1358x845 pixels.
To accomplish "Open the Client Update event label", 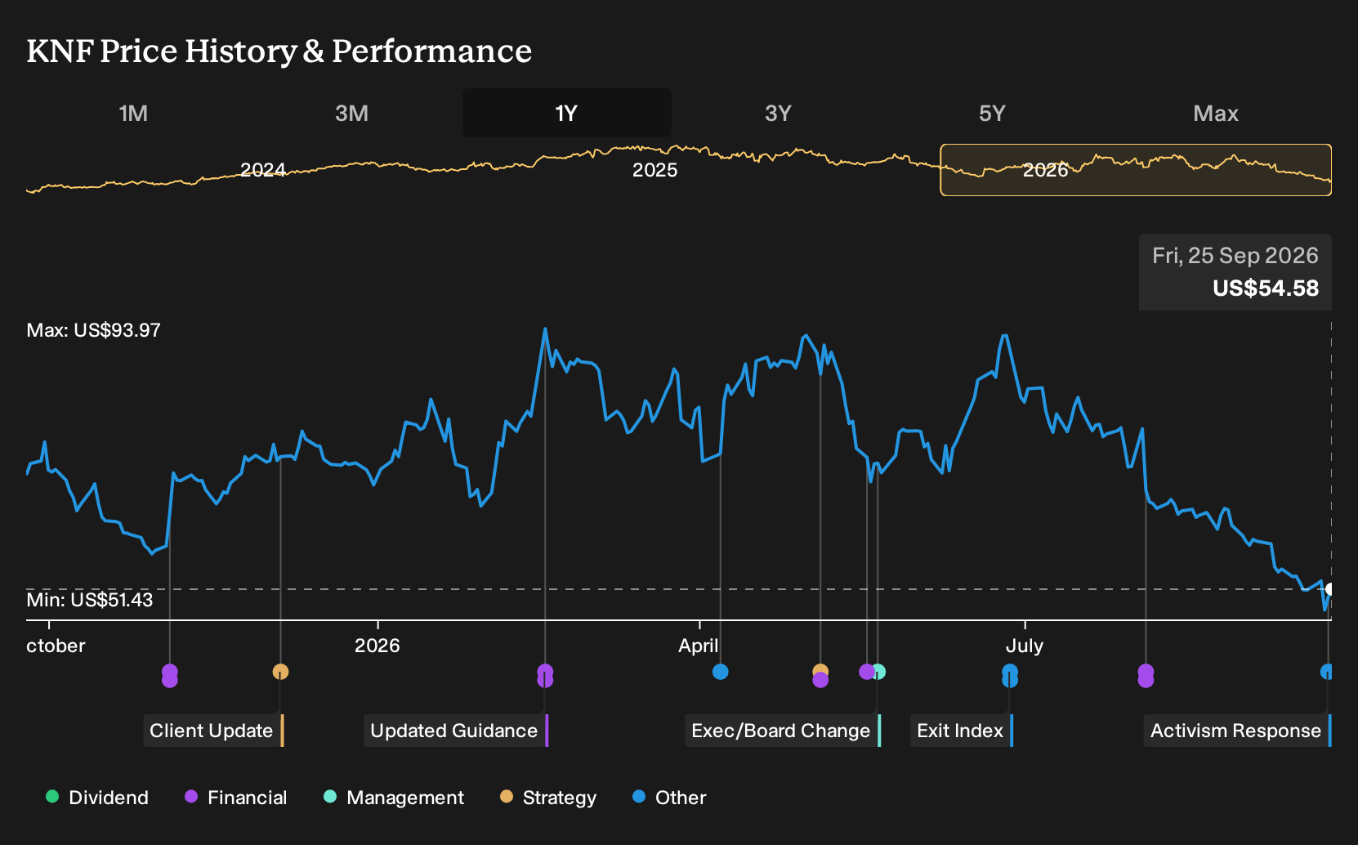I will pos(213,731).
